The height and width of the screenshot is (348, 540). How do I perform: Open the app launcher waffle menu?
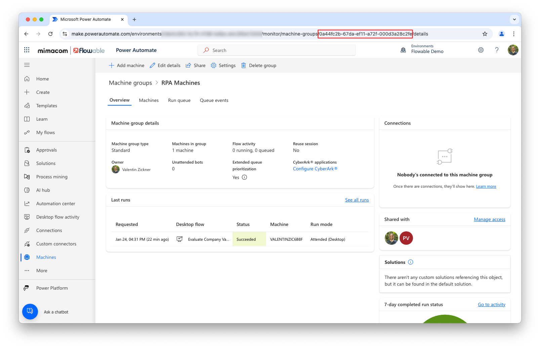click(x=27, y=50)
